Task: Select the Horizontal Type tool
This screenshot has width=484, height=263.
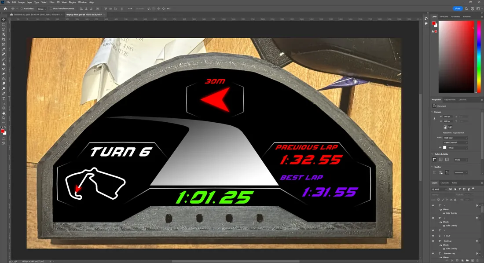Action: tap(4, 98)
